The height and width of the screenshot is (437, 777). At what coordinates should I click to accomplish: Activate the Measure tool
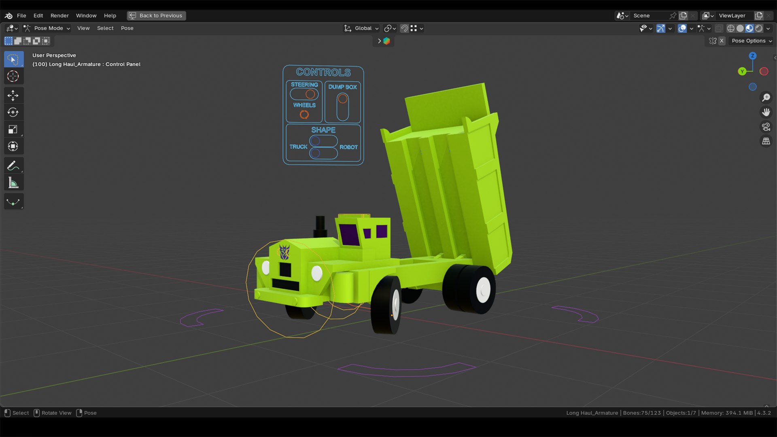[x=13, y=182]
